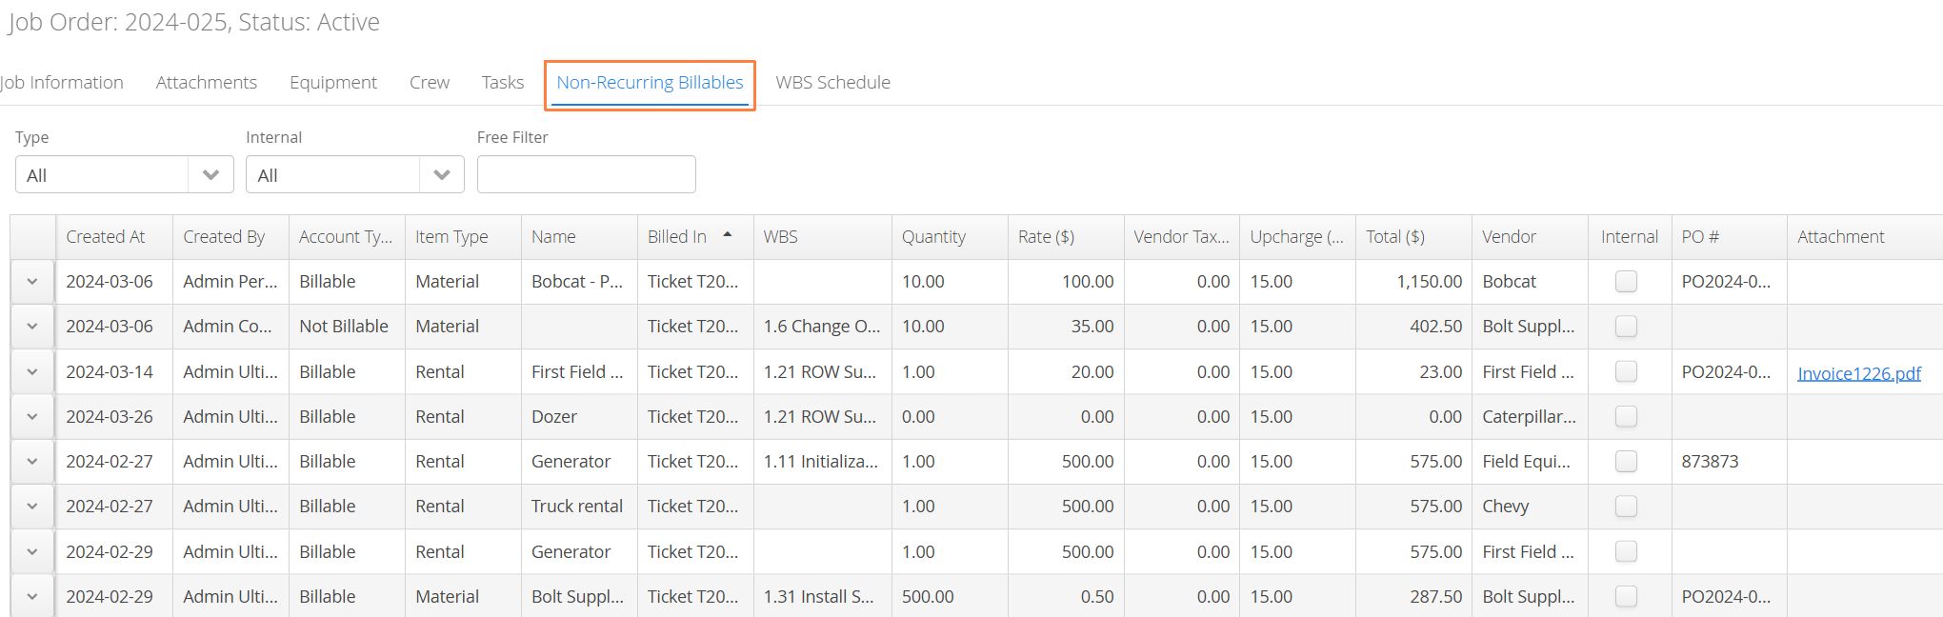
Task: Expand the Truck rental row chevron
Action: (x=32, y=506)
